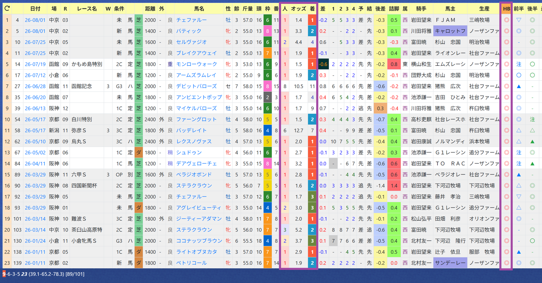This screenshot has height=283, width=542.
Task: Click the orange frame 7 badge in ブレイクアウェイ row
Action: [267, 53]
